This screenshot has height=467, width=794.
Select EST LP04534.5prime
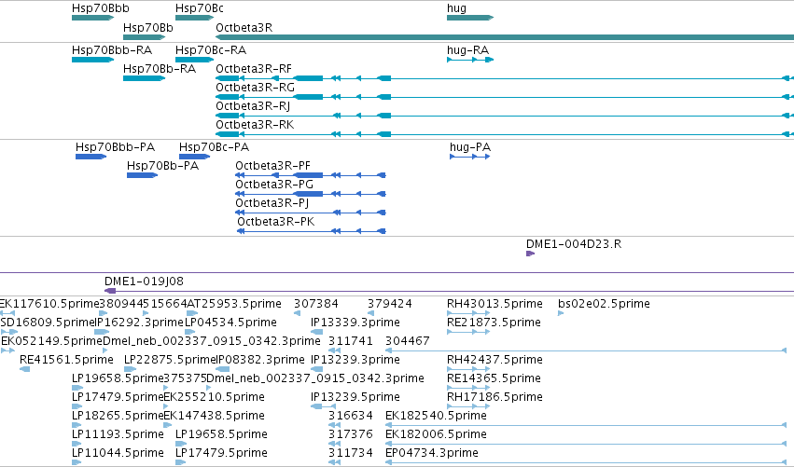pos(230,323)
